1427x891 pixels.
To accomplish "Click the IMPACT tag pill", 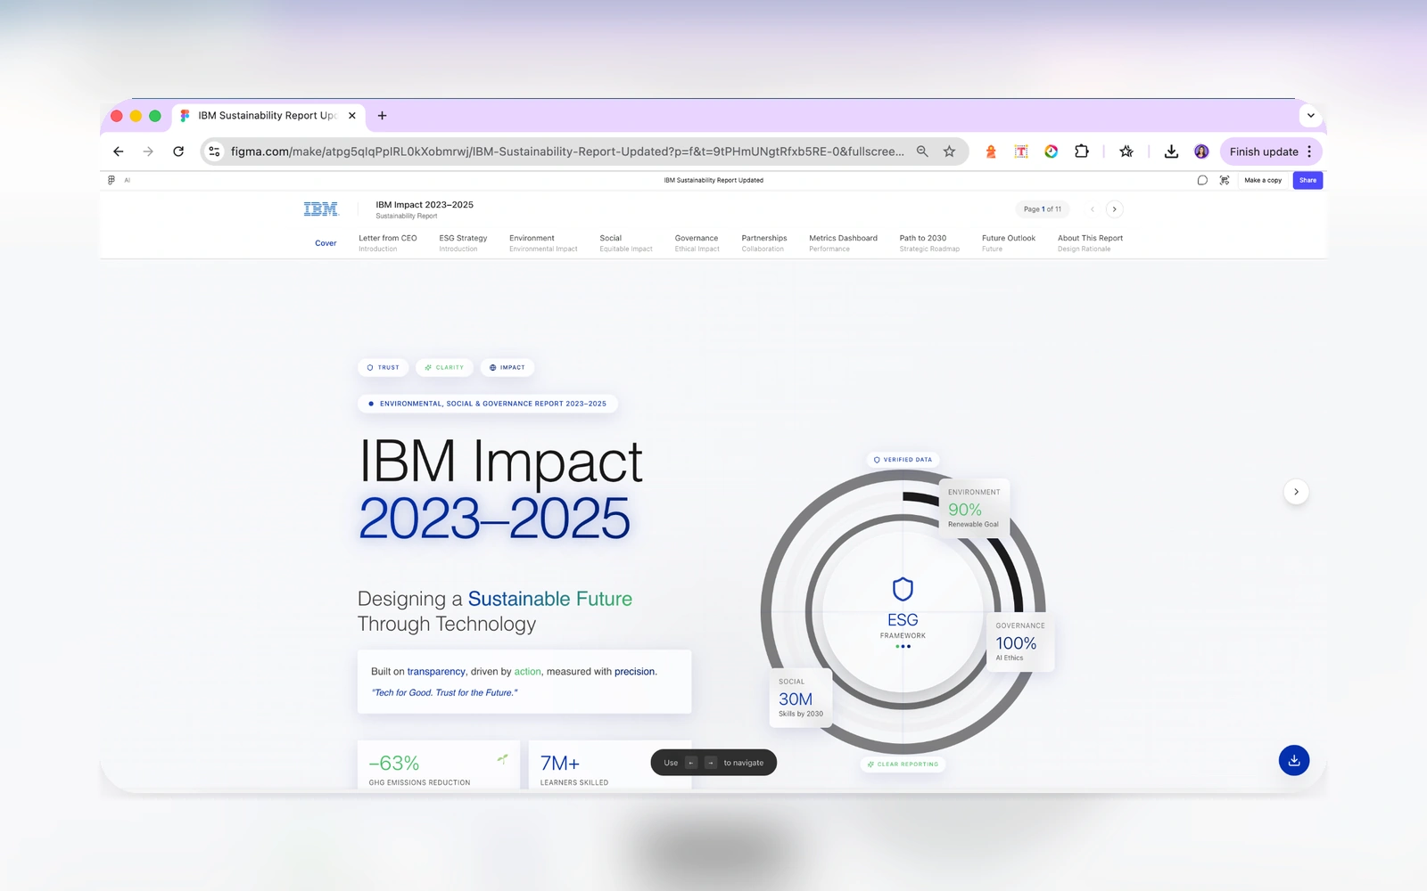I will pyautogui.click(x=507, y=367).
